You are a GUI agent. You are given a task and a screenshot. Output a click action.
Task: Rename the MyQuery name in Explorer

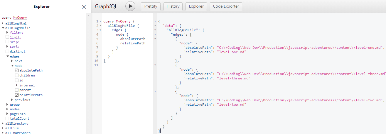pyautogui.click(x=20, y=18)
